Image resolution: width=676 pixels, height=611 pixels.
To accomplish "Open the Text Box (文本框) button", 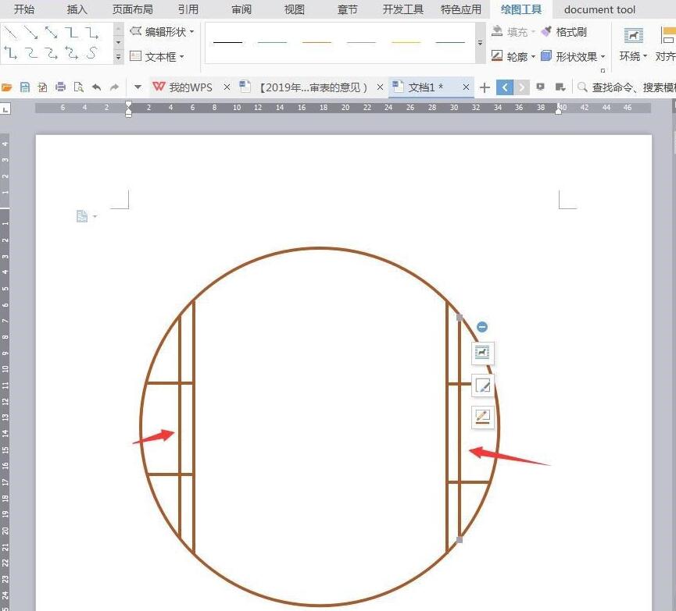I will tap(158, 56).
